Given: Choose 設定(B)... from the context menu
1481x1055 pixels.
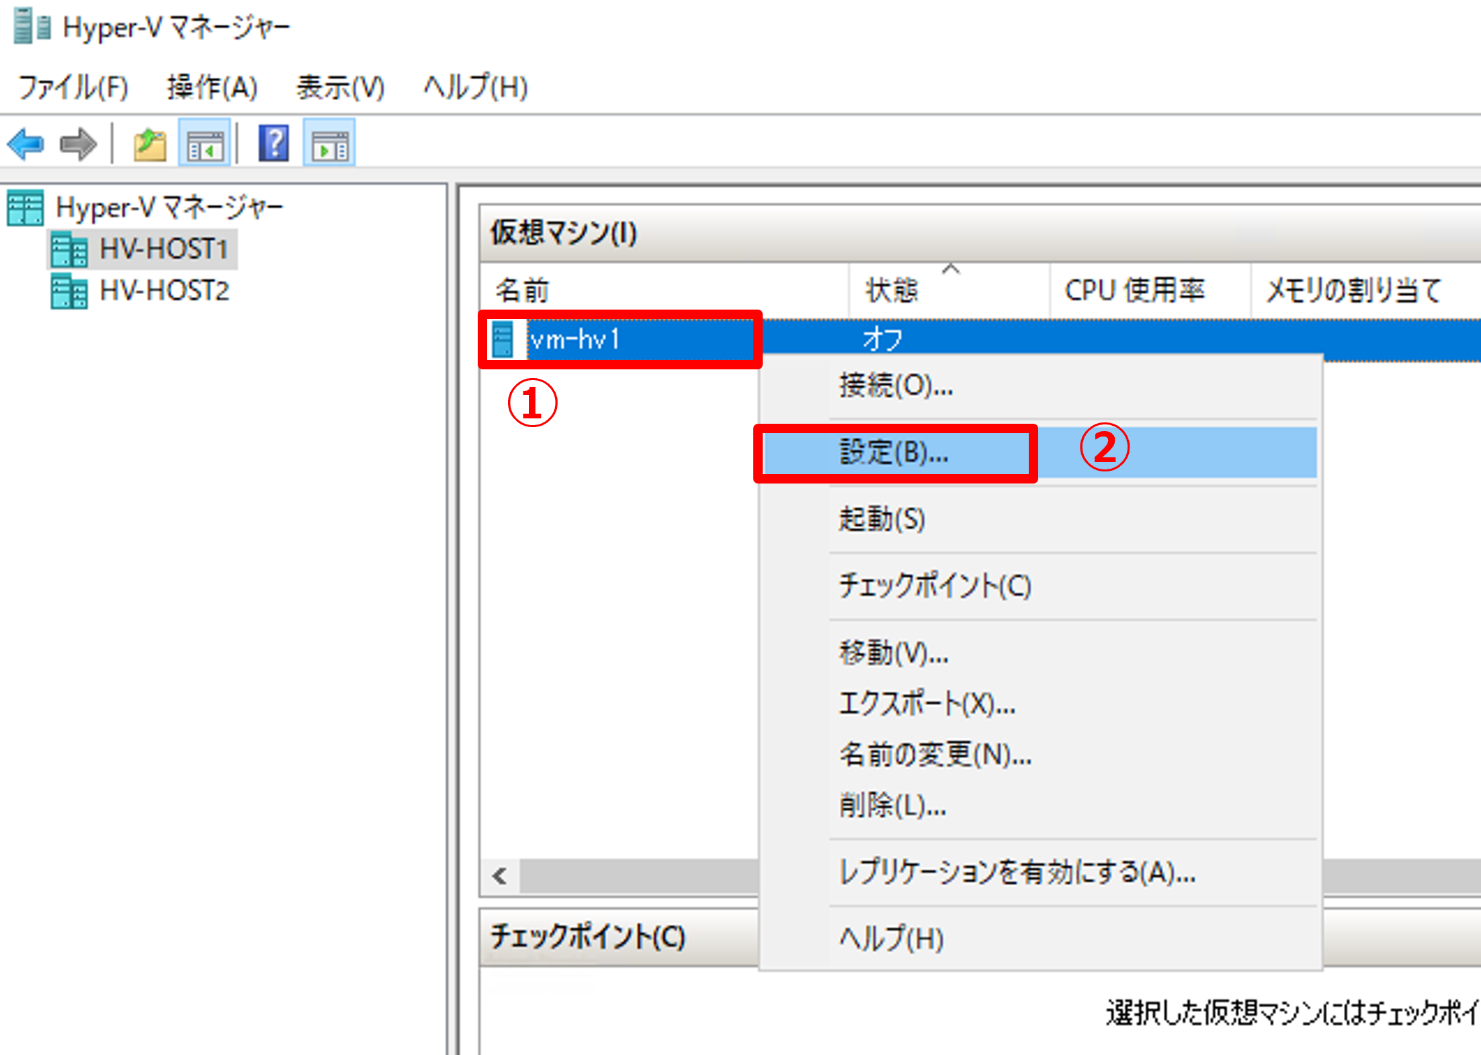Looking at the screenshot, I should (x=894, y=453).
